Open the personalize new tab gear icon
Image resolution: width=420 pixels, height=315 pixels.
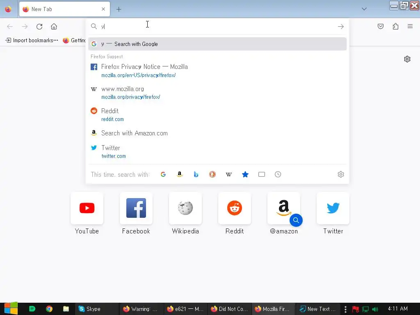point(407,59)
